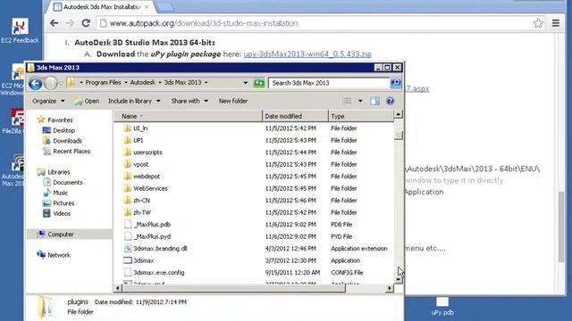Select the zh-CN folder row

pyautogui.click(x=254, y=200)
